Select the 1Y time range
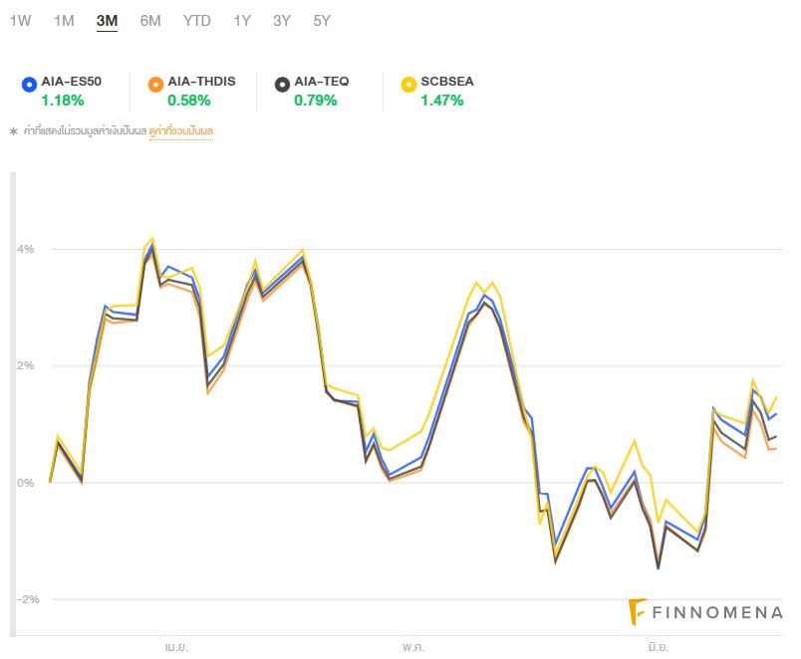 coord(242,20)
